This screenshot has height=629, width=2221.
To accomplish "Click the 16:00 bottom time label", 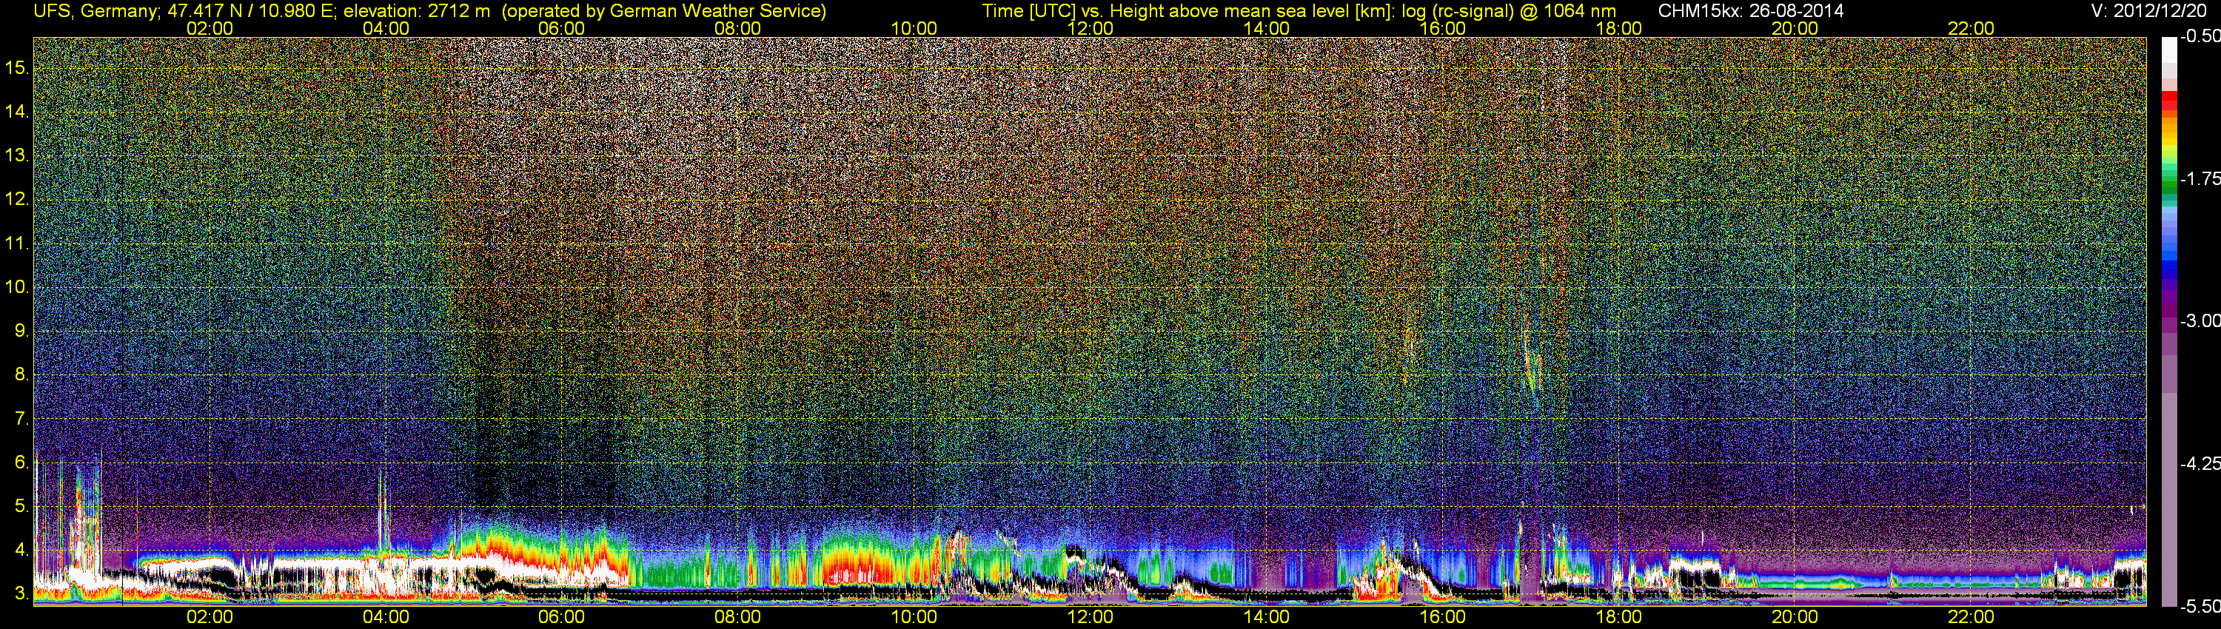I will coord(1442,617).
